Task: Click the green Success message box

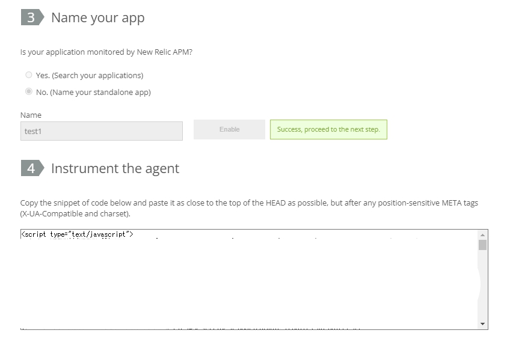Action: coord(328,130)
